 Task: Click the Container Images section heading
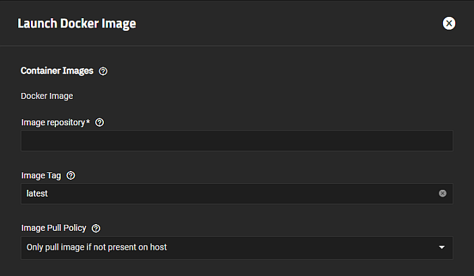(57, 70)
